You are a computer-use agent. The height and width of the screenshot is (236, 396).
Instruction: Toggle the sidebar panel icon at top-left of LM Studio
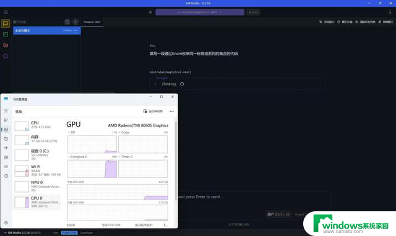pyautogui.click(x=6, y=12)
